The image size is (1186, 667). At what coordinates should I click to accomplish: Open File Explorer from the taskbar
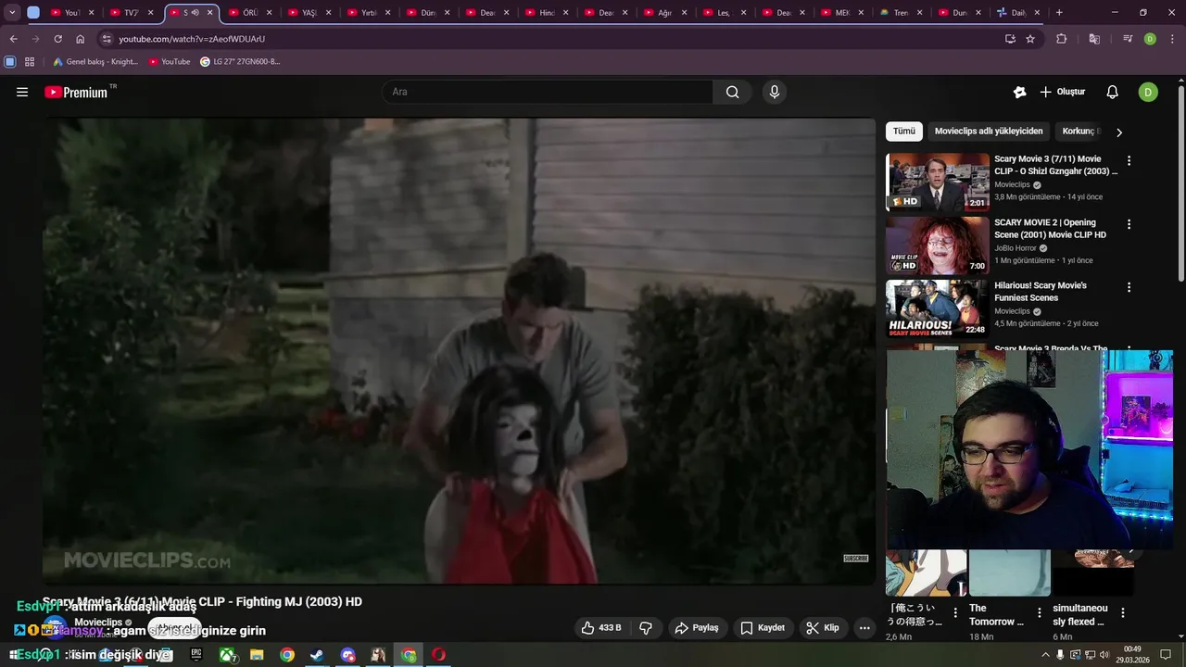click(257, 655)
